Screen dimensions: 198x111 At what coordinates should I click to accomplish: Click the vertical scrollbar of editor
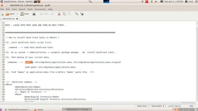(197, 61)
